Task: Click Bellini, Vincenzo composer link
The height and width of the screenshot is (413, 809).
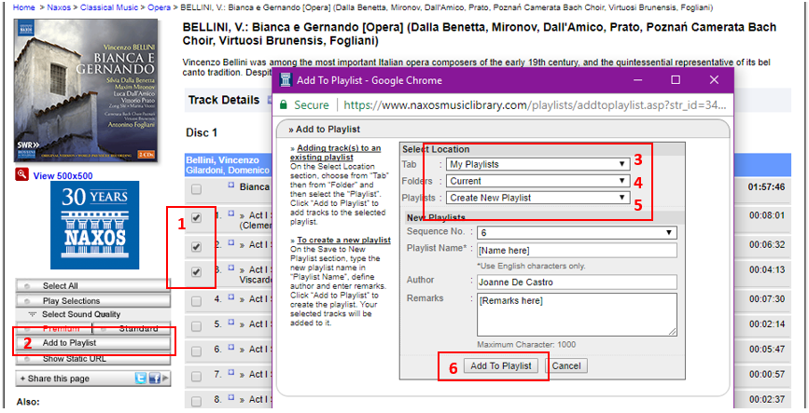Action: point(222,160)
